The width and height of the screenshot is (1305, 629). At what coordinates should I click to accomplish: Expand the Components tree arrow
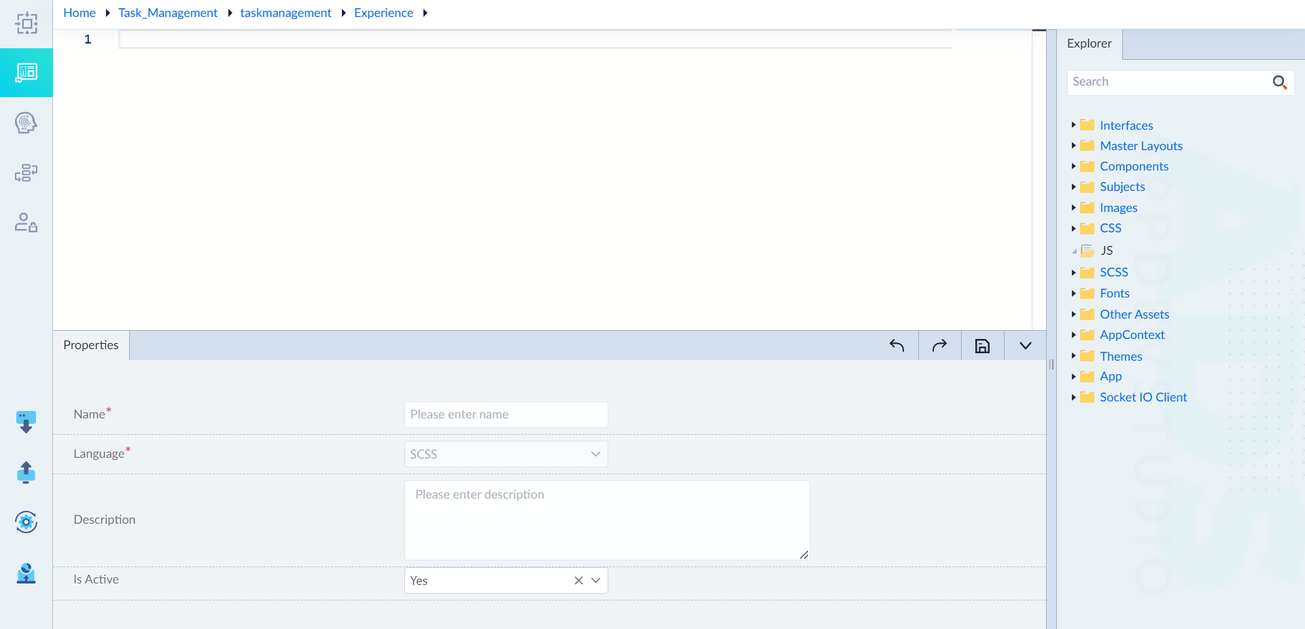click(x=1073, y=166)
